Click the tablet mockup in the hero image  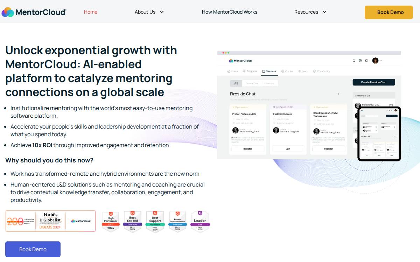379,134
